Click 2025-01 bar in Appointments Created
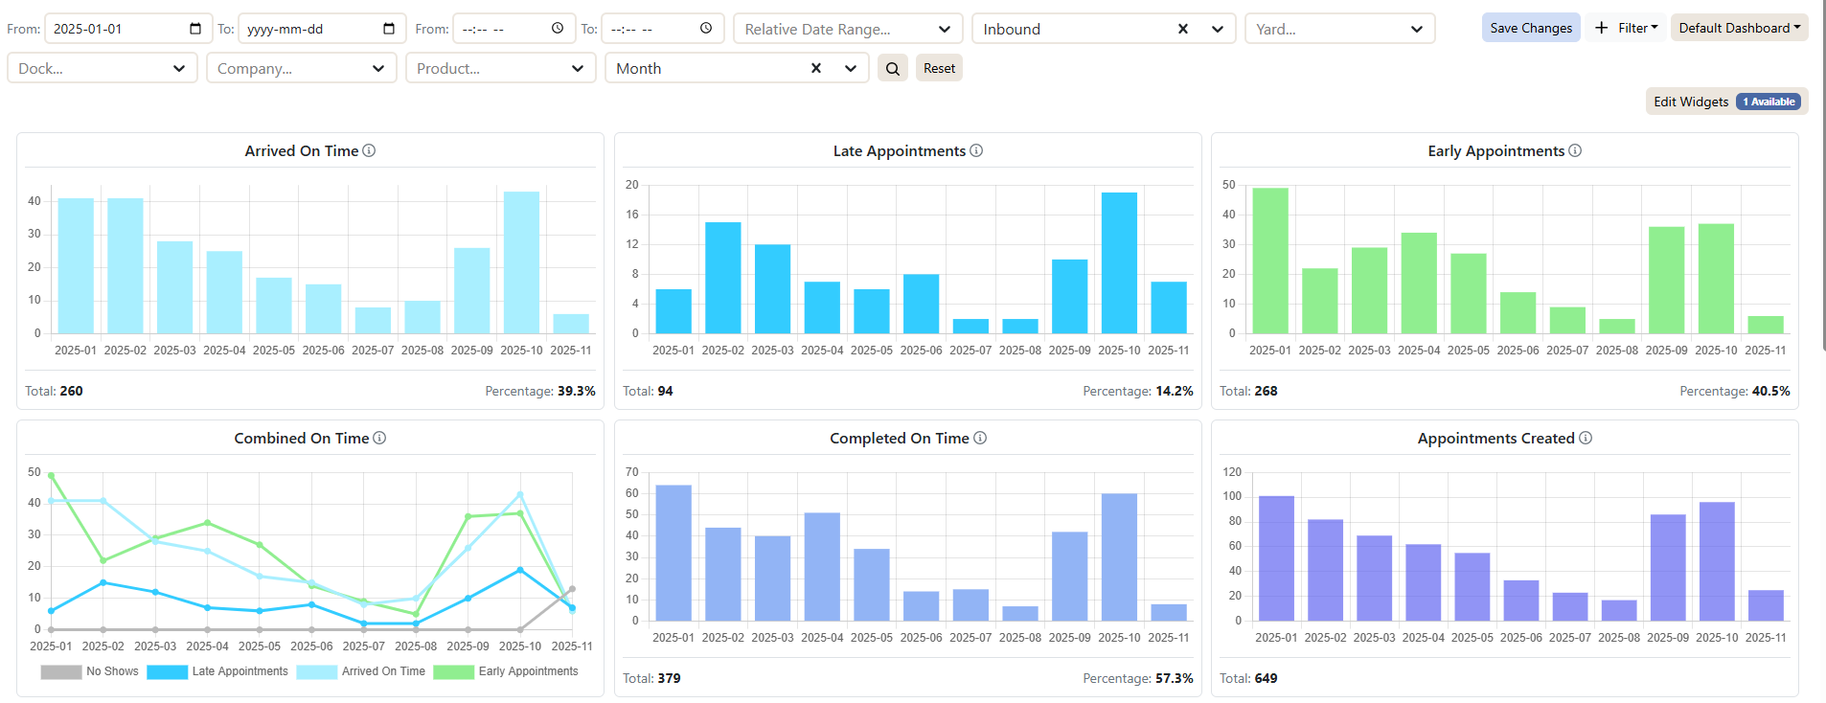 point(1276,558)
